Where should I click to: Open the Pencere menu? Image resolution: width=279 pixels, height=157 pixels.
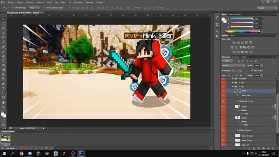pyautogui.click(x=89, y=3)
